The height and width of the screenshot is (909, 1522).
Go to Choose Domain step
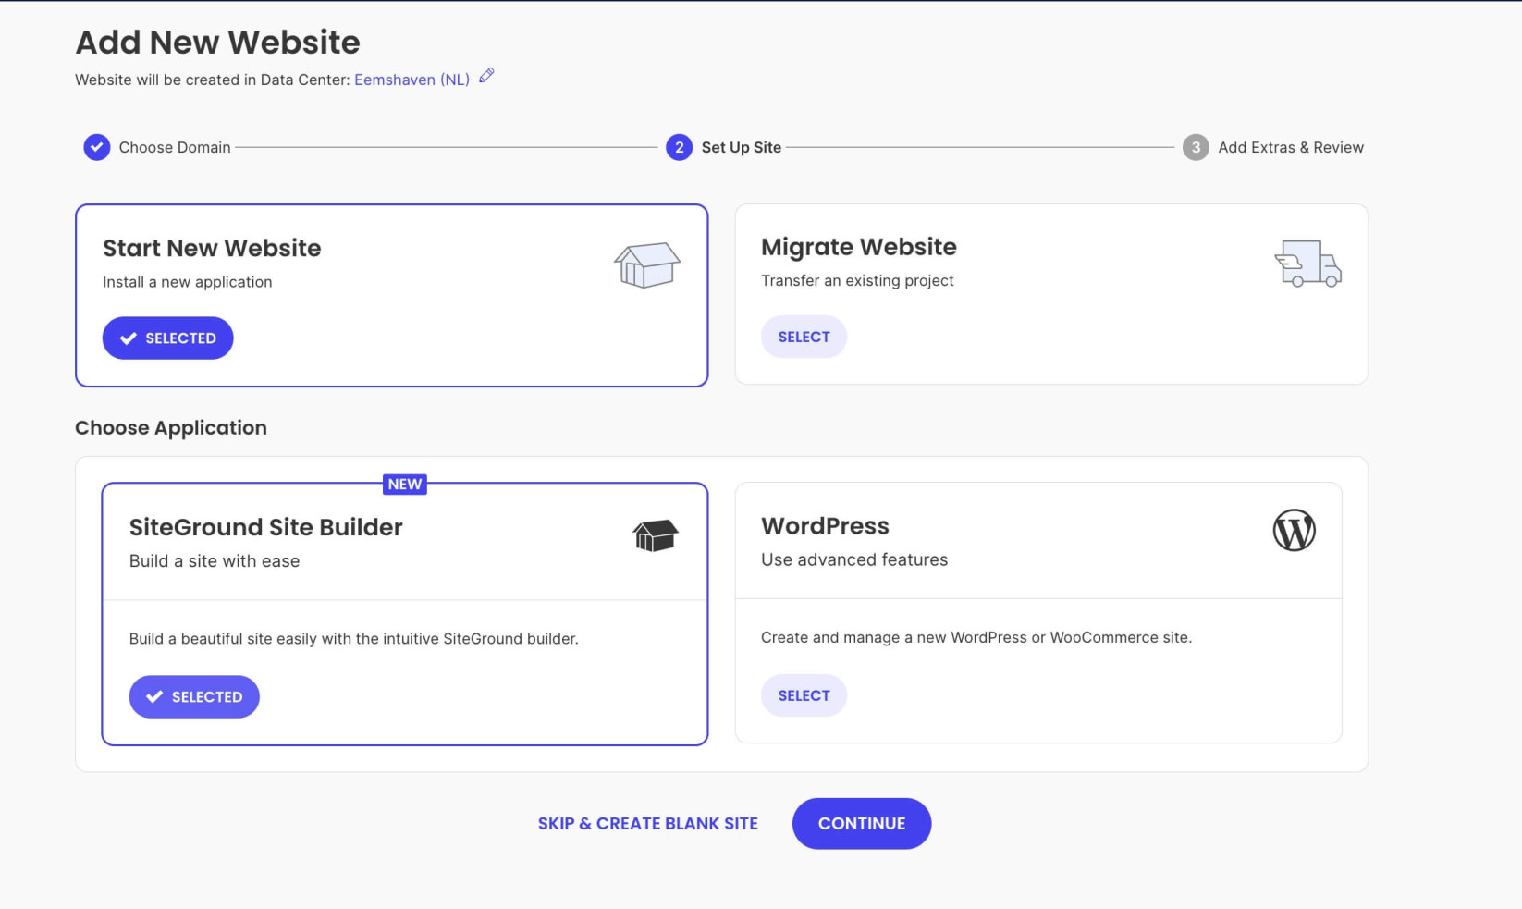pyautogui.click(x=175, y=147)
